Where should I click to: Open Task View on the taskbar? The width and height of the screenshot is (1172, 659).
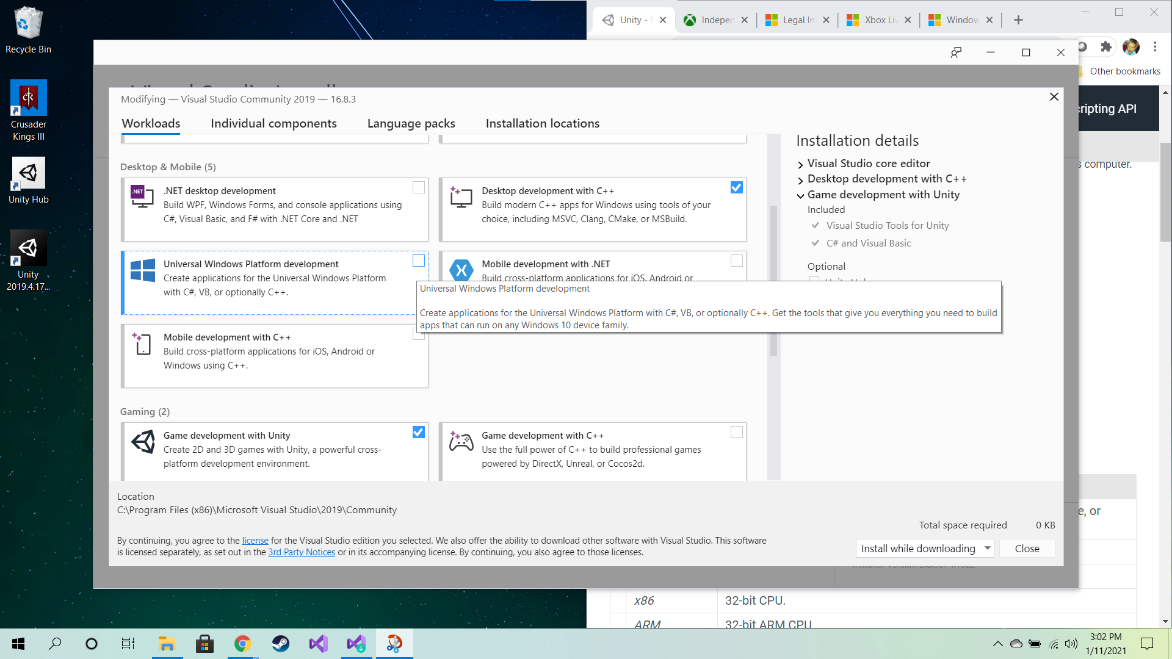[128, 644]
